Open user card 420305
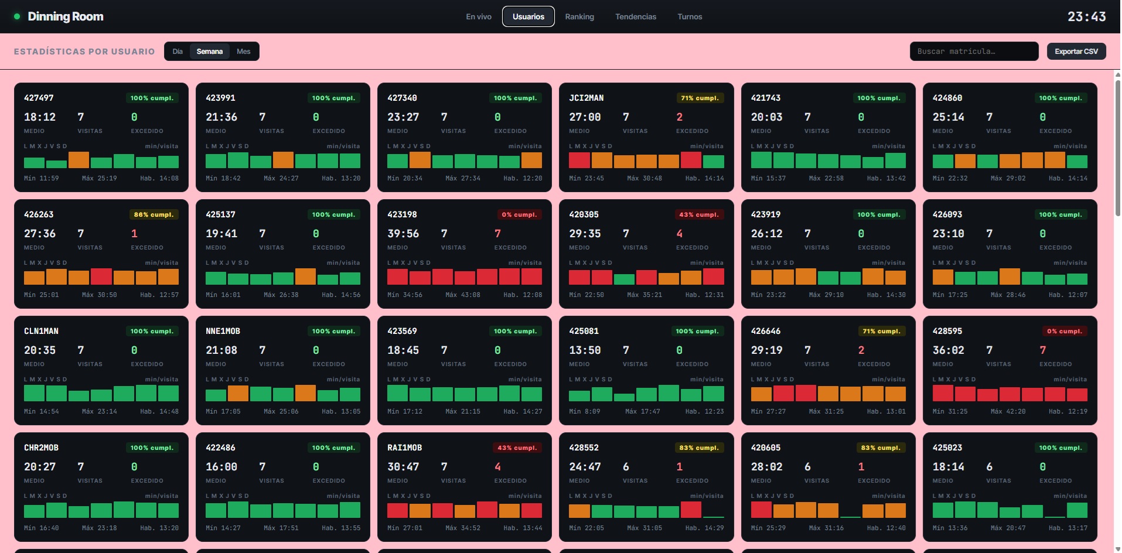1122x553 pixels. [x=646, y=254]
